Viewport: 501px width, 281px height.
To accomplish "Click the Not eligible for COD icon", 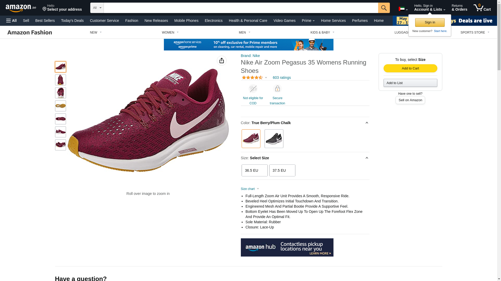I will coord(253,89).
